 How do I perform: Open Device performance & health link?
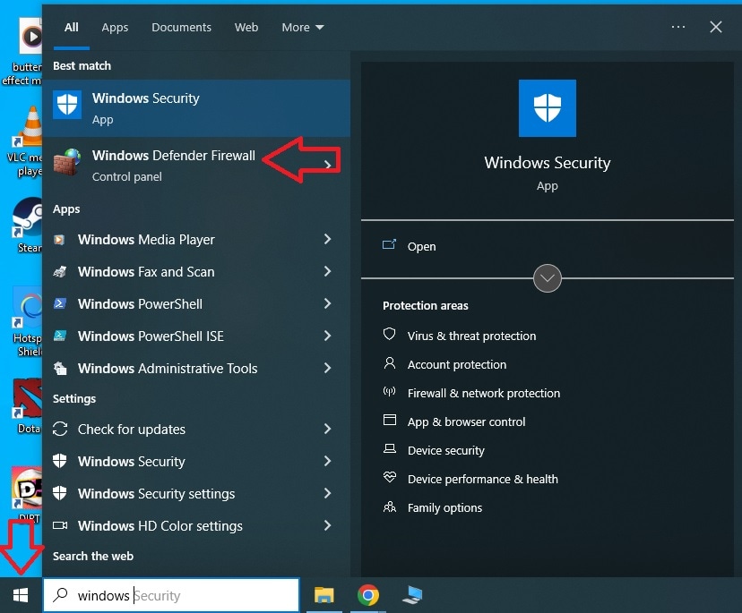pyautogui.click(x=483, y=479)
